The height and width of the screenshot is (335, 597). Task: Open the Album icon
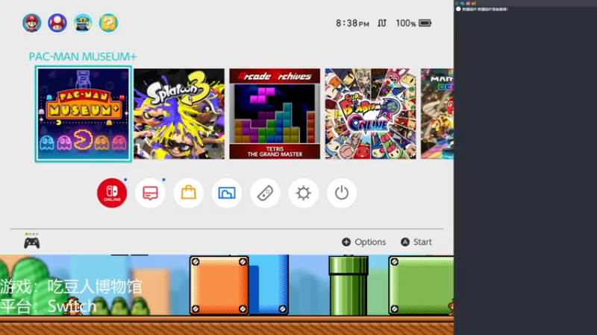(227, 193)
